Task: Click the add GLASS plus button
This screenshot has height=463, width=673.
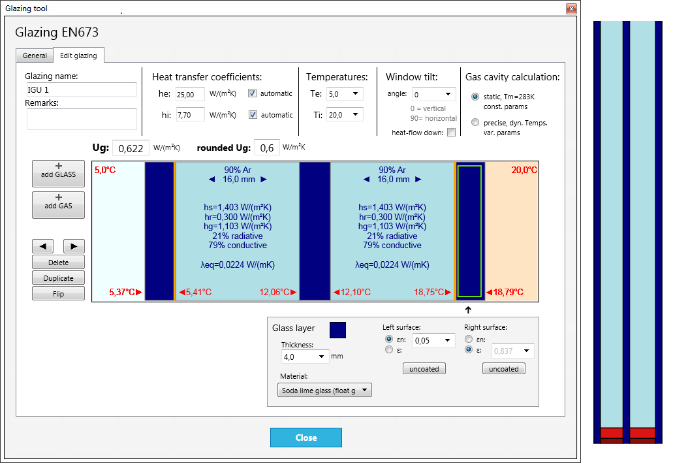Action: [58, 174]
